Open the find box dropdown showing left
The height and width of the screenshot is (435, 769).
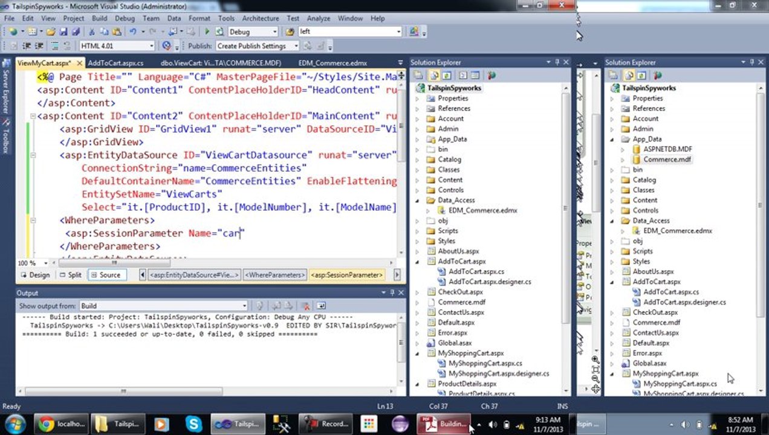click(x=398, y=31)
